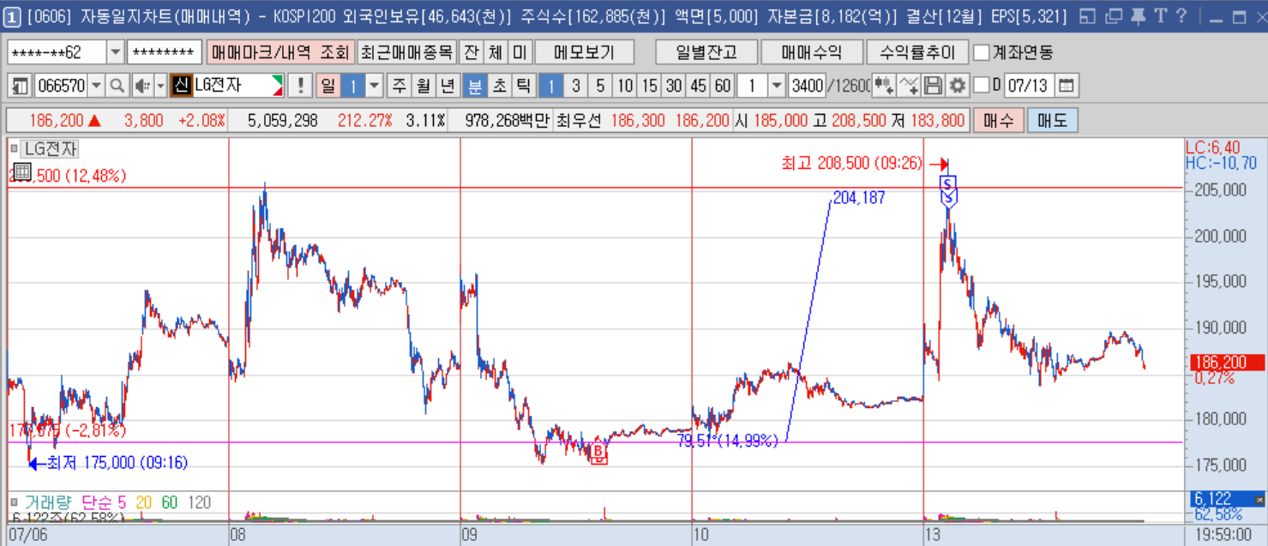Click the 미 unexecuted button

[520, 52]
